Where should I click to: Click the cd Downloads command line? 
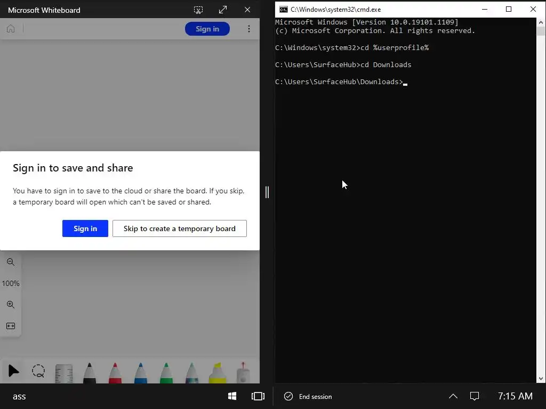click(343, 64)
